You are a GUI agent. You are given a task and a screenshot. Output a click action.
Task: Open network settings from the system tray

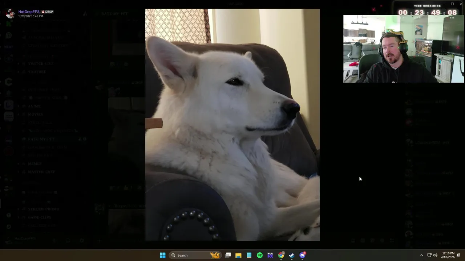point(429,255)
